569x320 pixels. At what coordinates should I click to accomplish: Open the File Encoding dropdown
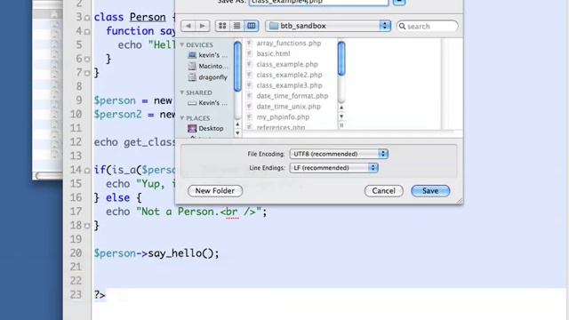coord(339,154)
